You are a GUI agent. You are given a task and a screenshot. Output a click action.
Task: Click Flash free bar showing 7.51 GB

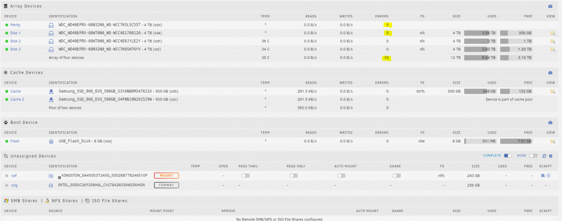click(x=516, y=141)
